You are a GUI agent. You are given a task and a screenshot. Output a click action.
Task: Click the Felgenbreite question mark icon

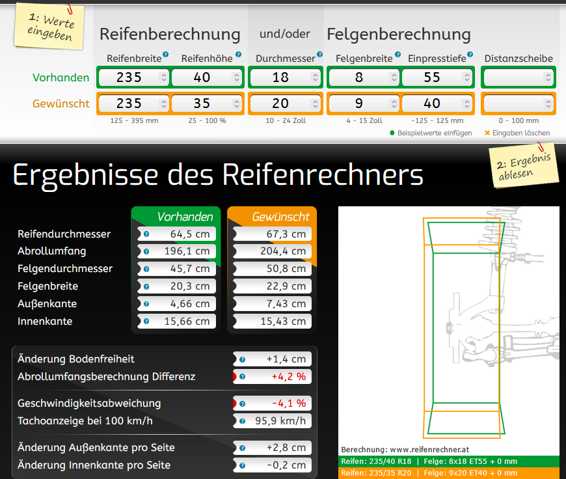398,55
